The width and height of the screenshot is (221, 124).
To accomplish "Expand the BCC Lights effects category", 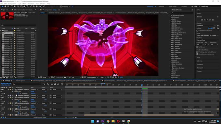I will coord(171,37).
